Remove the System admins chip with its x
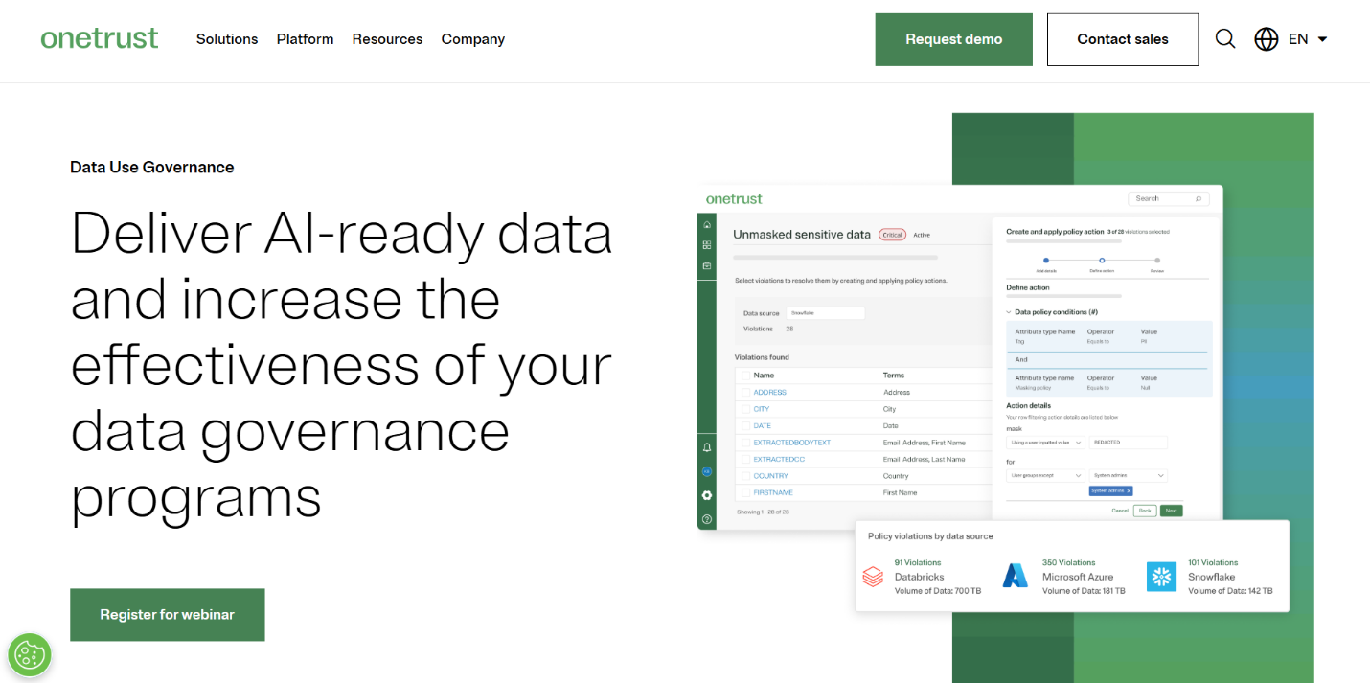Viewport: 1370px width, 683px height. [x=1129, y=490]
